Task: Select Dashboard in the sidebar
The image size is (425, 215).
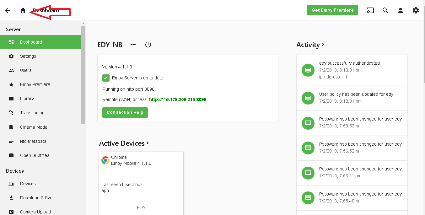Action: 40,42
